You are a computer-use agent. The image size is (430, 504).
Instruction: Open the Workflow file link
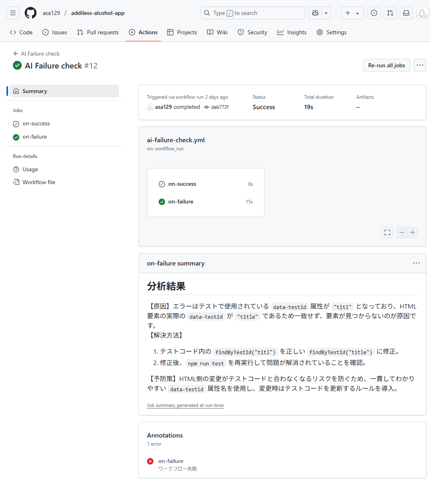click(39, 182)
